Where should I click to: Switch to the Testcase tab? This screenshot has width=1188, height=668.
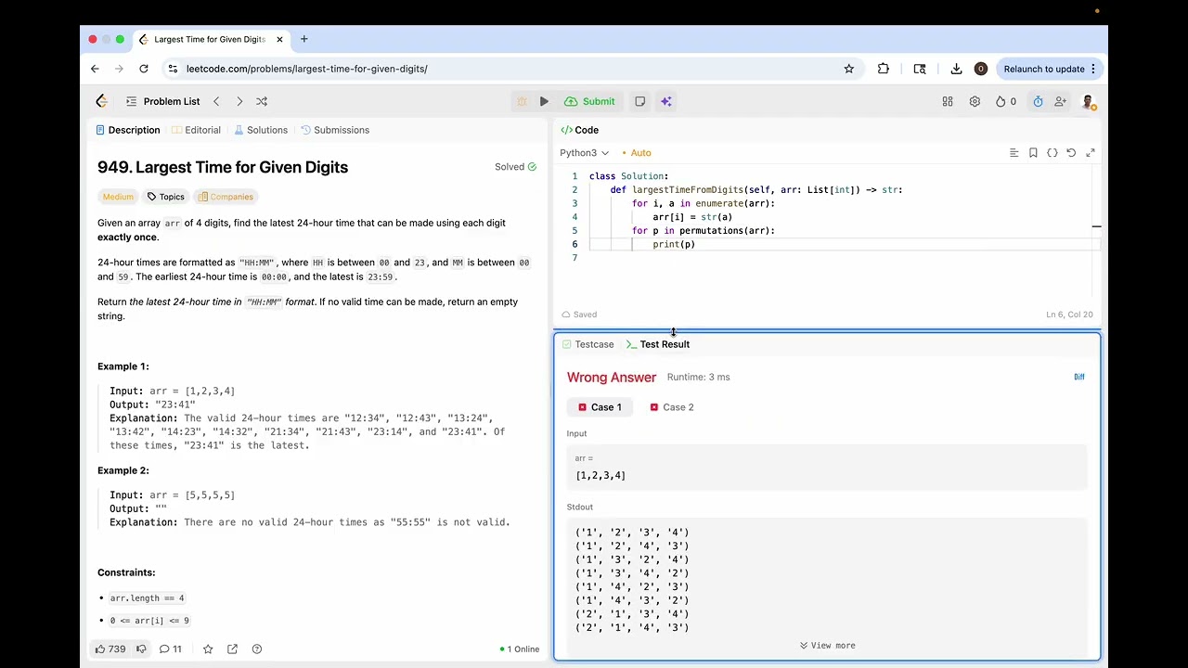click(588, 344)
